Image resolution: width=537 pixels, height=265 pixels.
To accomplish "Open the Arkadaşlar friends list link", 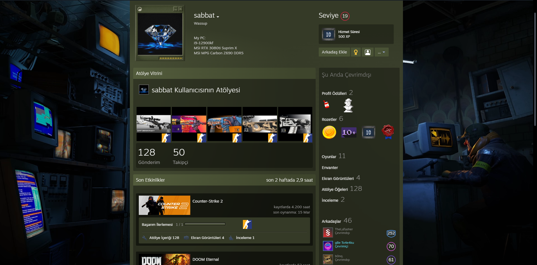I will click(331, 221).
